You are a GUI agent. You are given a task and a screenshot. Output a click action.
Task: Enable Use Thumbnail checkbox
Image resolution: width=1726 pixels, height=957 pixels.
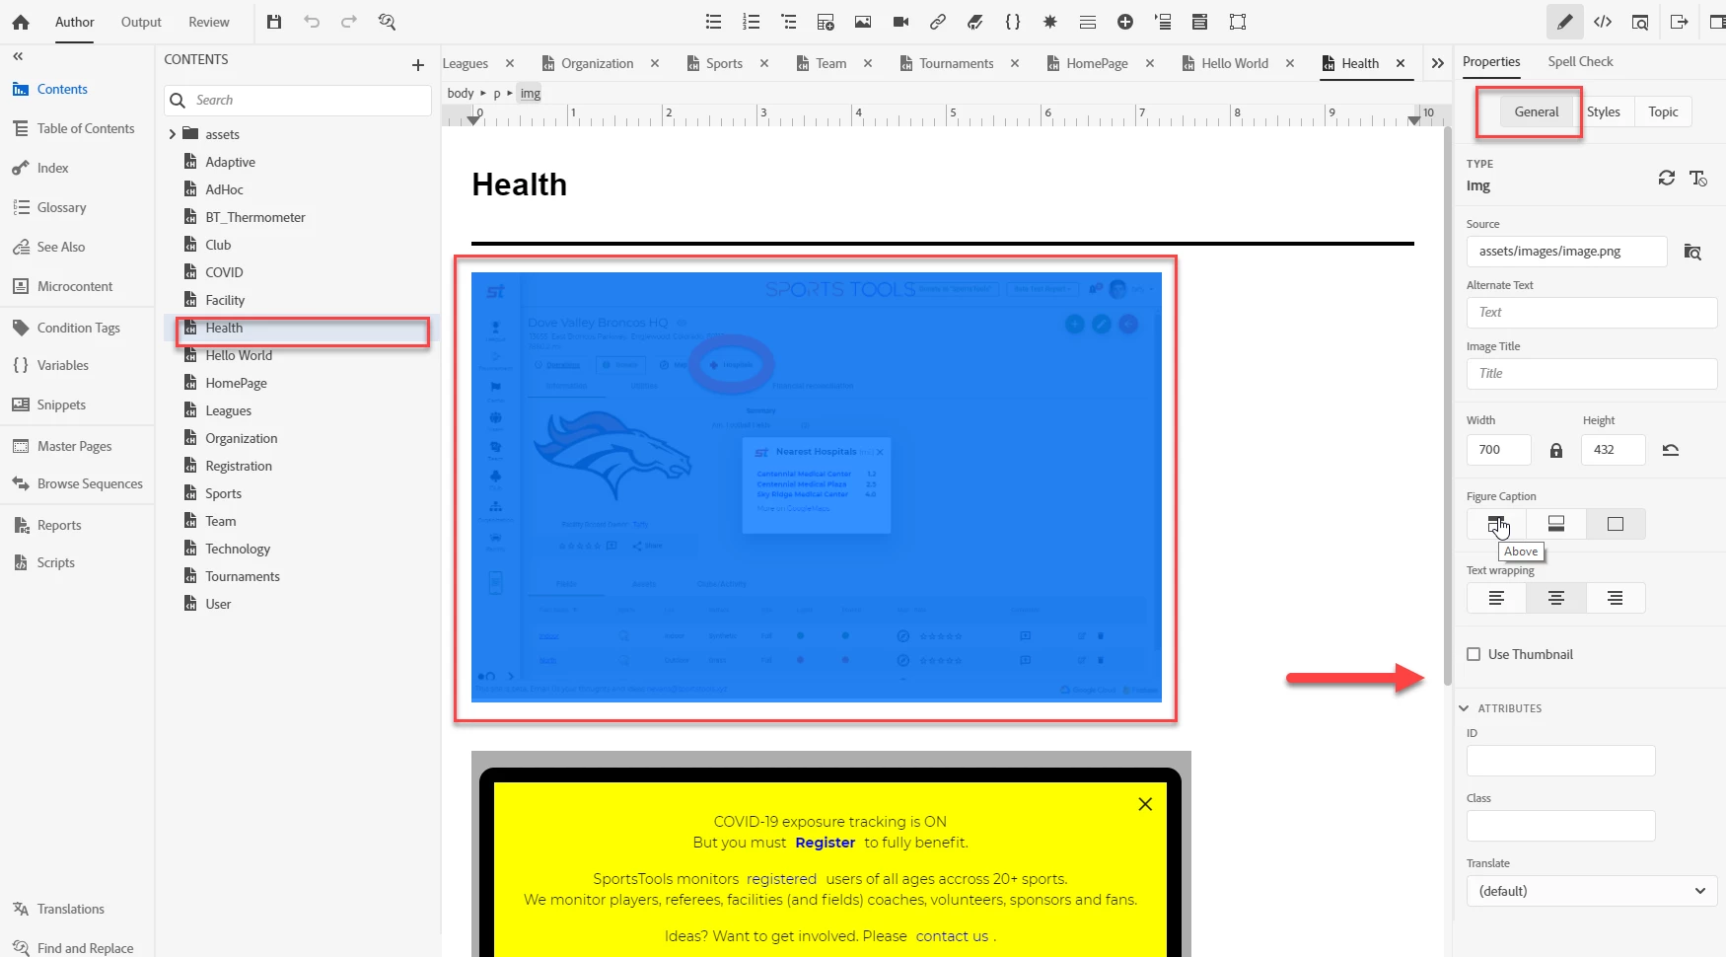tap(1474, 654)
